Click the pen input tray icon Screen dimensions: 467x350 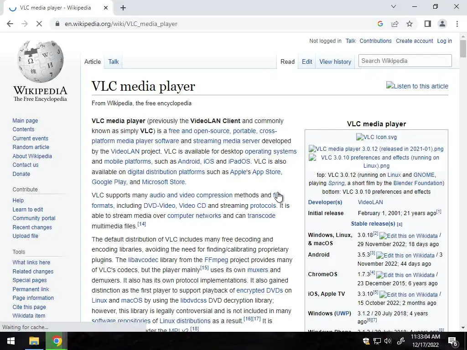400,341
